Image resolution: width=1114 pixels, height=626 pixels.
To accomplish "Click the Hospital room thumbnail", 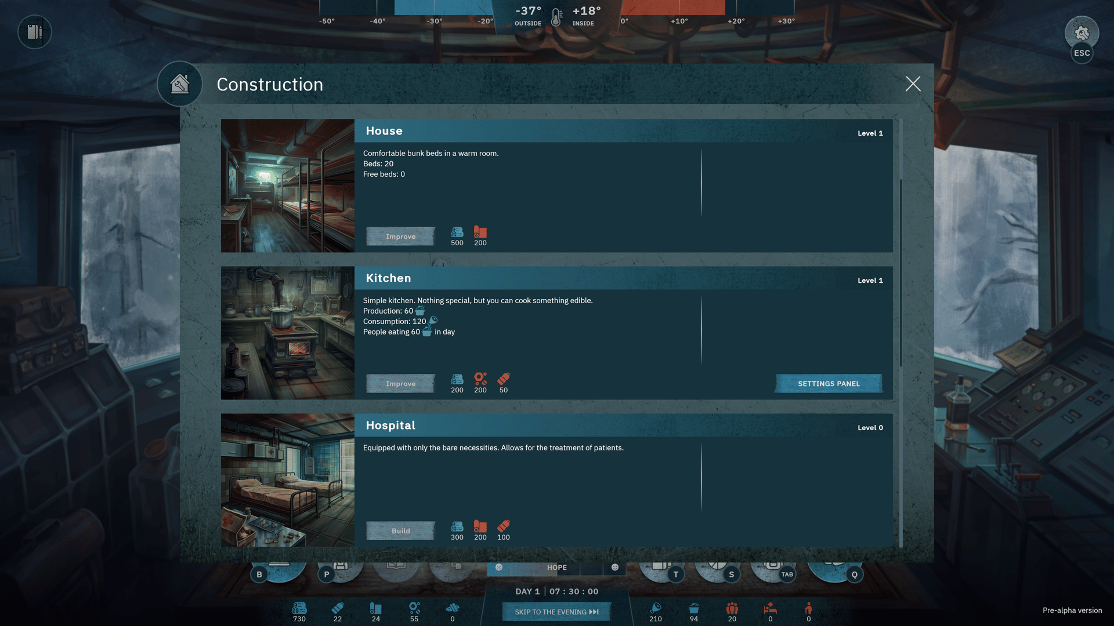I will [x=288, y=480].
